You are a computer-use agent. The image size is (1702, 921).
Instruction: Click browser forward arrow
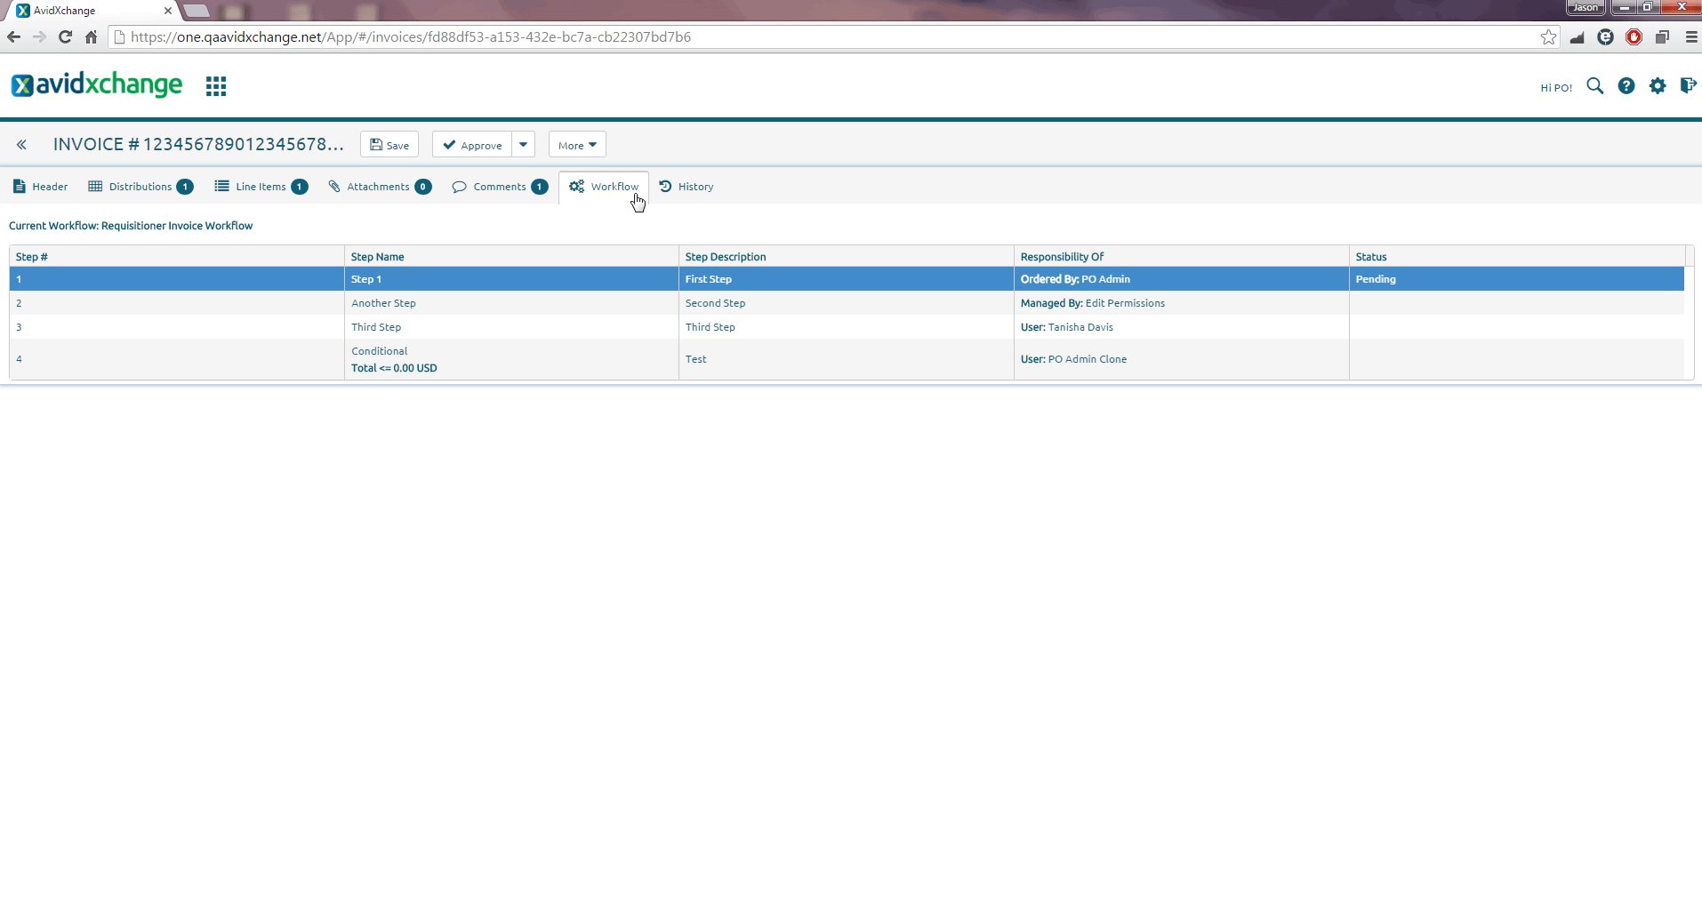39,36
